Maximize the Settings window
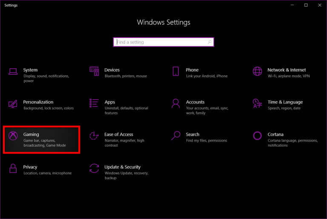Viewport: 327px width, 219px height. [306, 5]
